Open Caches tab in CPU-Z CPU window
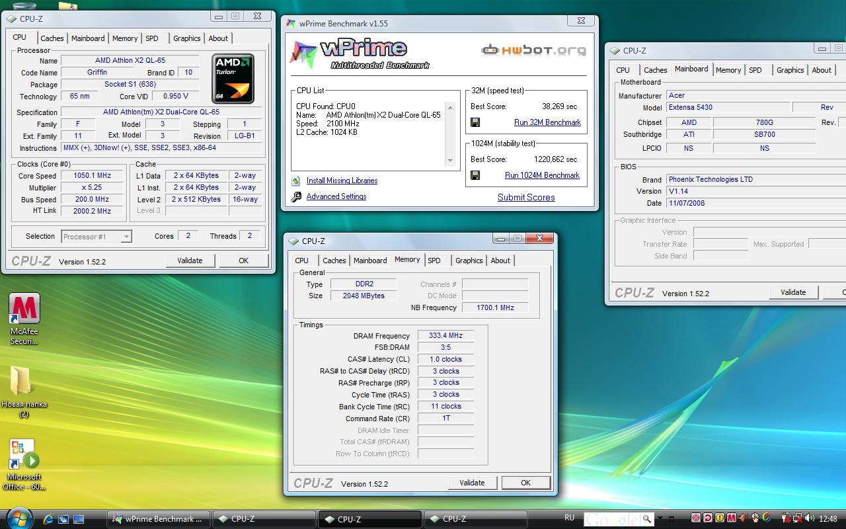Viewport: 846px width, 529px height. [x=52, y=38]
